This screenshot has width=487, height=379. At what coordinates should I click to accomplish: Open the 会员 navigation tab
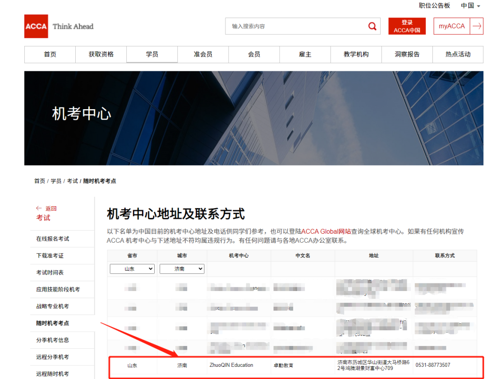pyautogui.click(x=254, y=54)
